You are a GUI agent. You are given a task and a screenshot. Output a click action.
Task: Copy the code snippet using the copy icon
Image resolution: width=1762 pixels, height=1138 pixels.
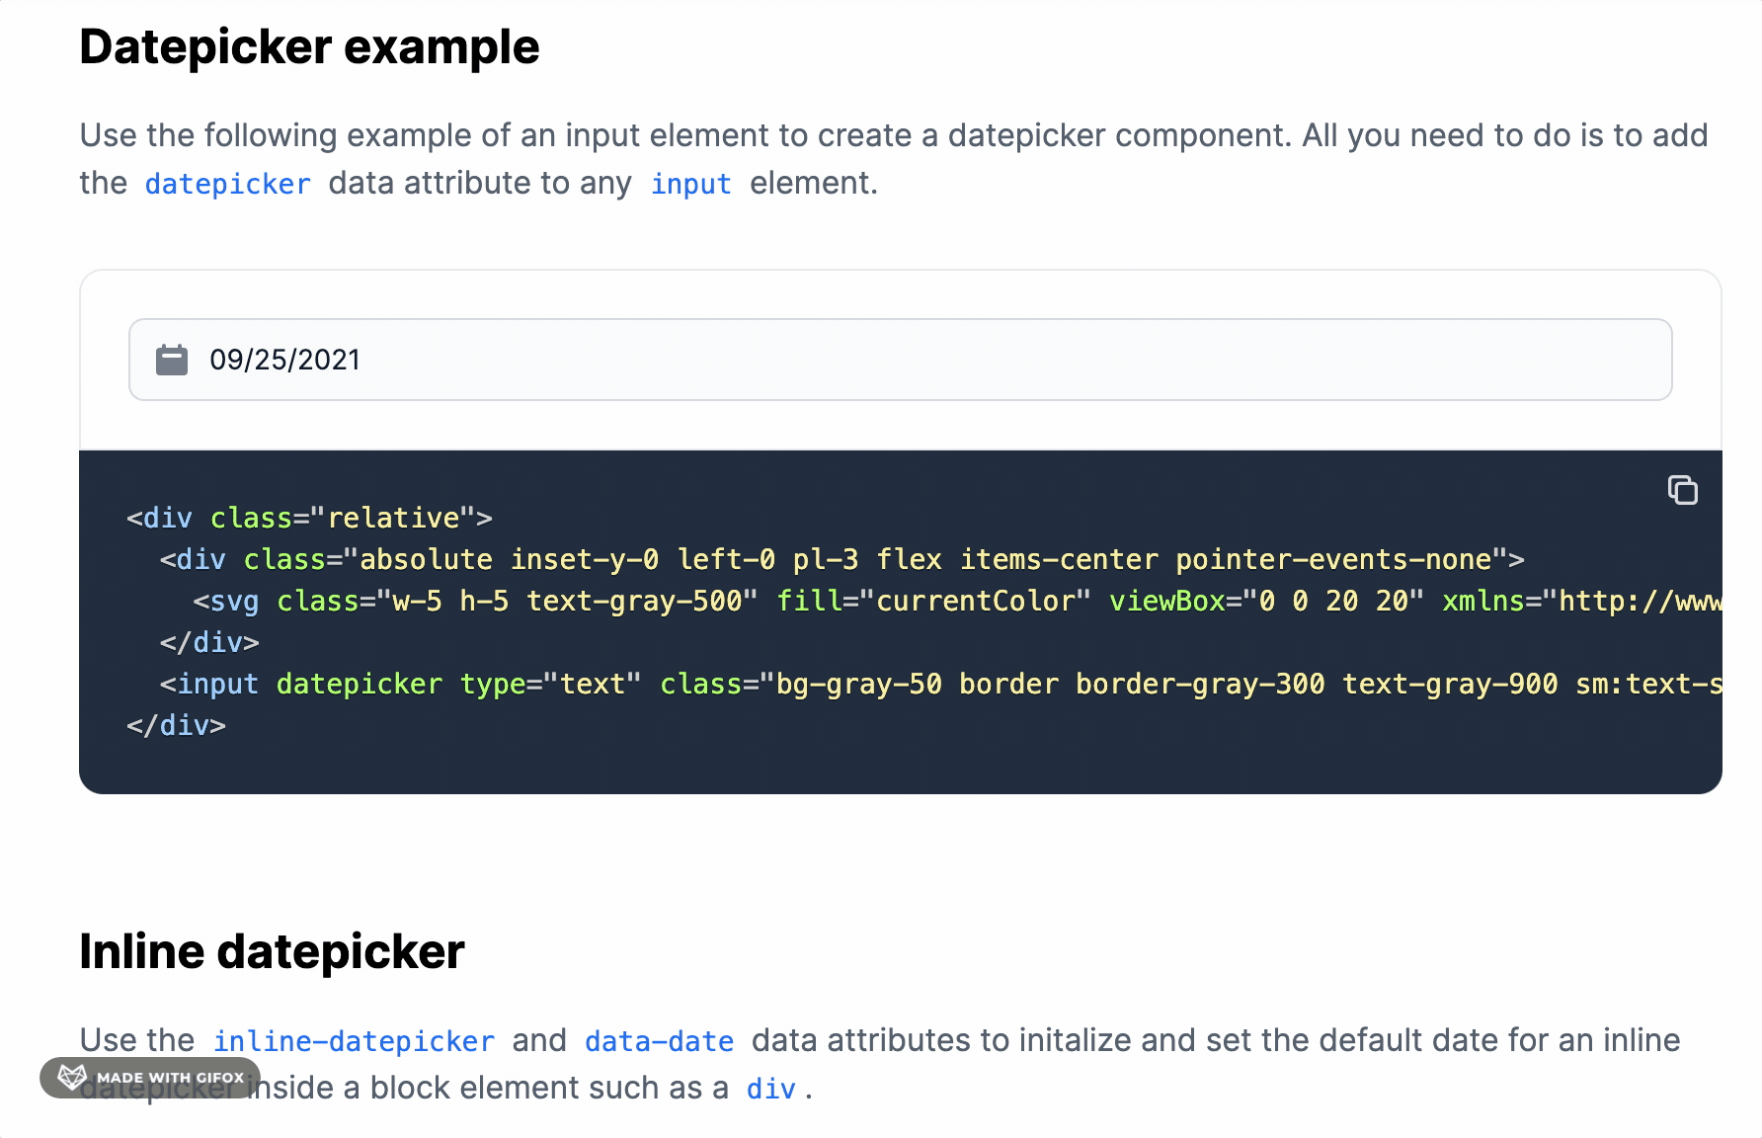click(1683, 490)
